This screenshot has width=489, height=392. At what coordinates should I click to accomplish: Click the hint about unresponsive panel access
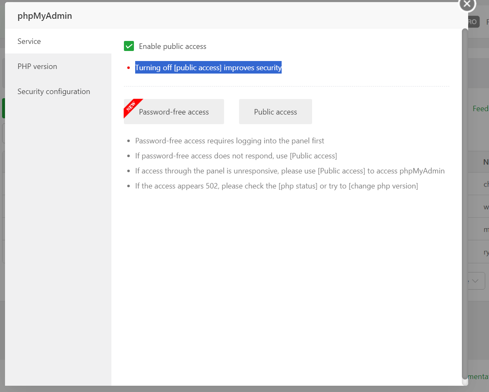(x=290, y=171)
